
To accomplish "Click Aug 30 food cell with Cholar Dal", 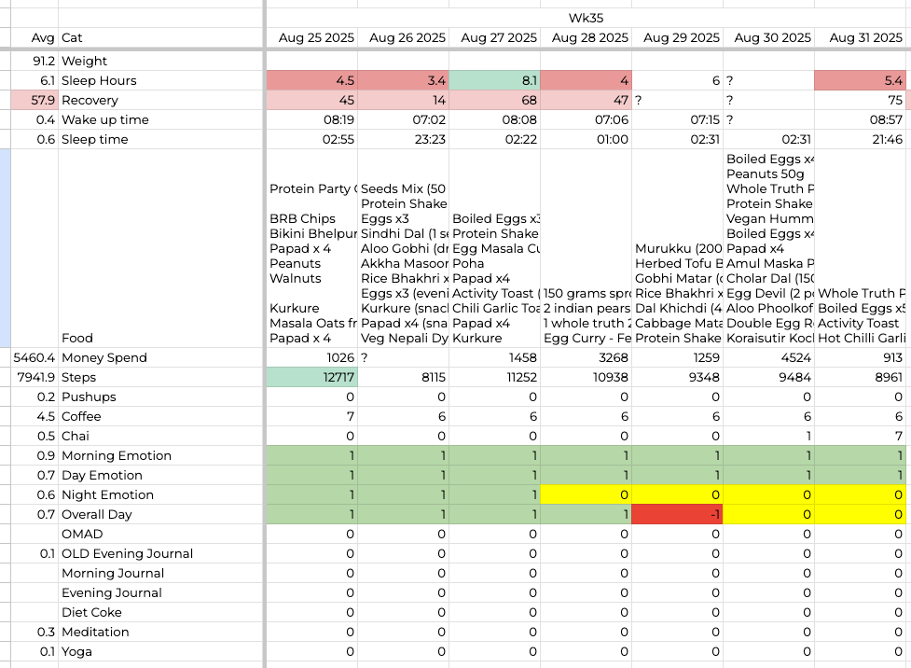I will point(768,248).
